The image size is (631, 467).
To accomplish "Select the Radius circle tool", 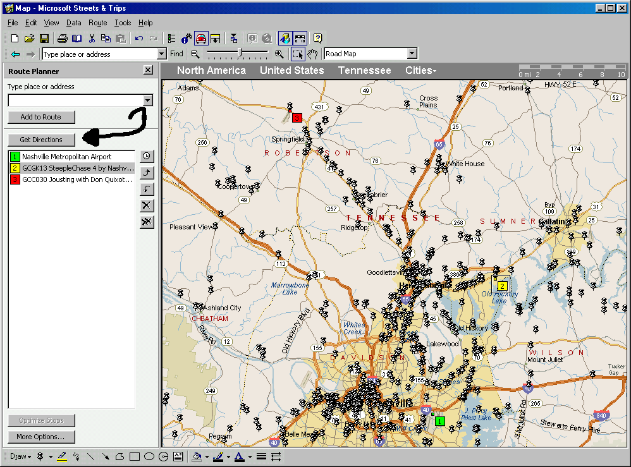I will [x=163, y=456].
